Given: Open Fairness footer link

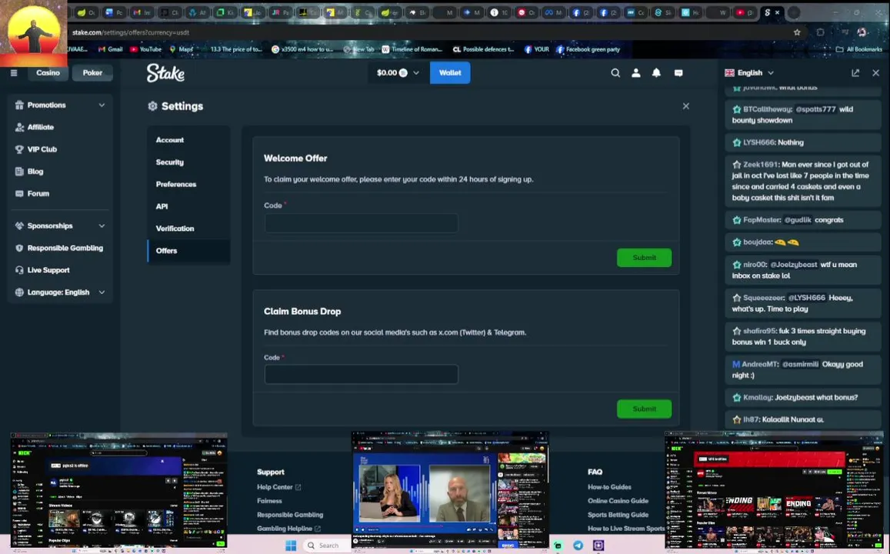Looking at the screenshot, I should pyautogui.click(x=269, y=501).
